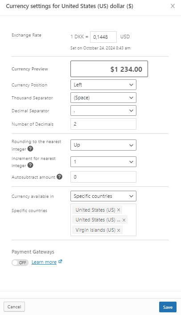This screenshot has height=315, width=181.
Task: Click external link icon beside Learn more
Action: [60, 262]
